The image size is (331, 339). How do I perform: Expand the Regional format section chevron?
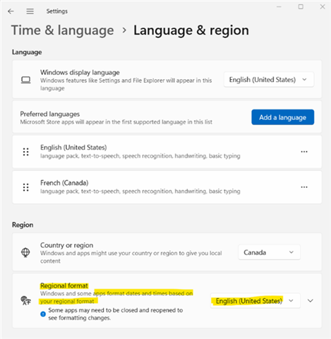point(311,301)
